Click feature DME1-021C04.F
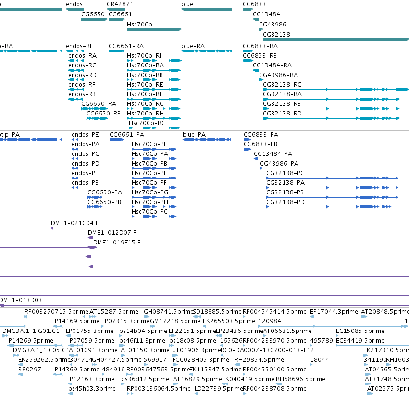 coord(74,223)
